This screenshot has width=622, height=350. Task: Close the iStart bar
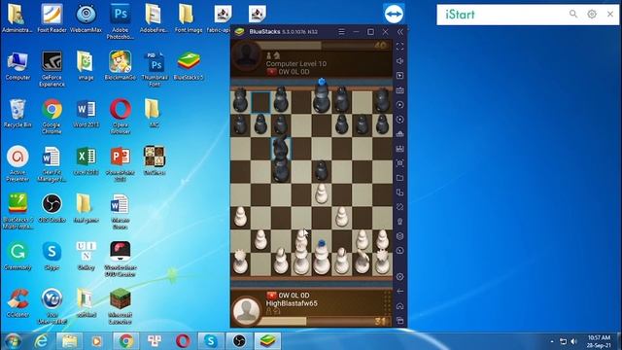point(610,15)
